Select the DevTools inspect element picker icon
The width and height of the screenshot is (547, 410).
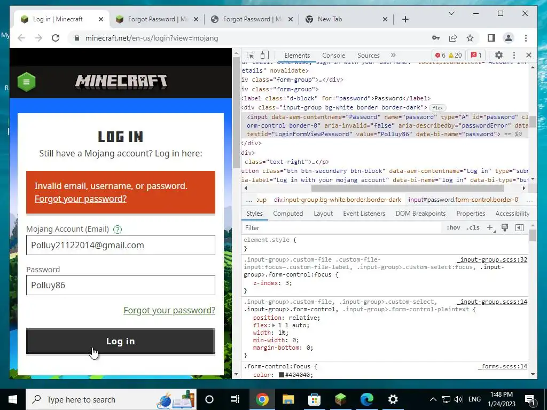coord(250,55)
